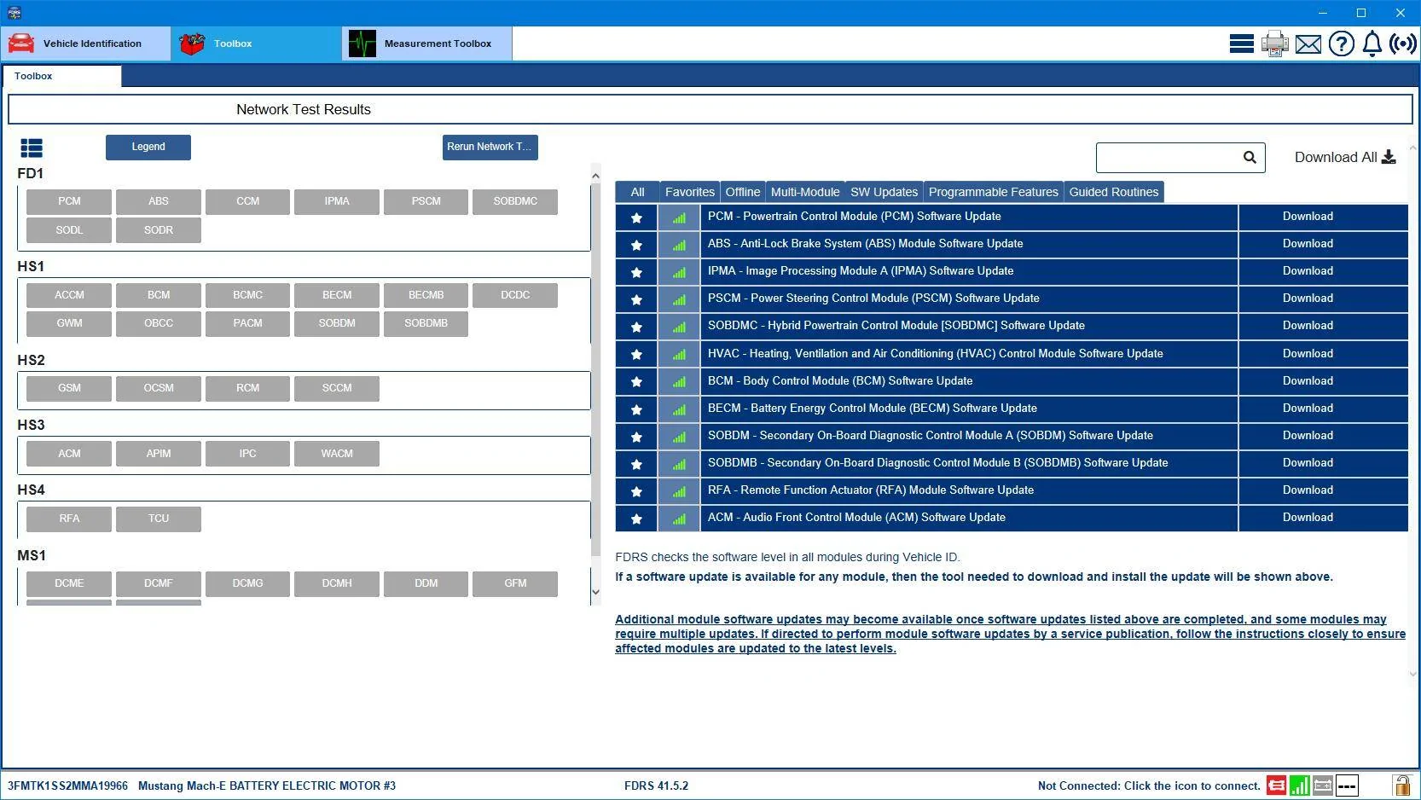Select the Programmable Features tab
Viewport: 1421px width, 800px height.
pyautogui.click(x=994, y=192)
